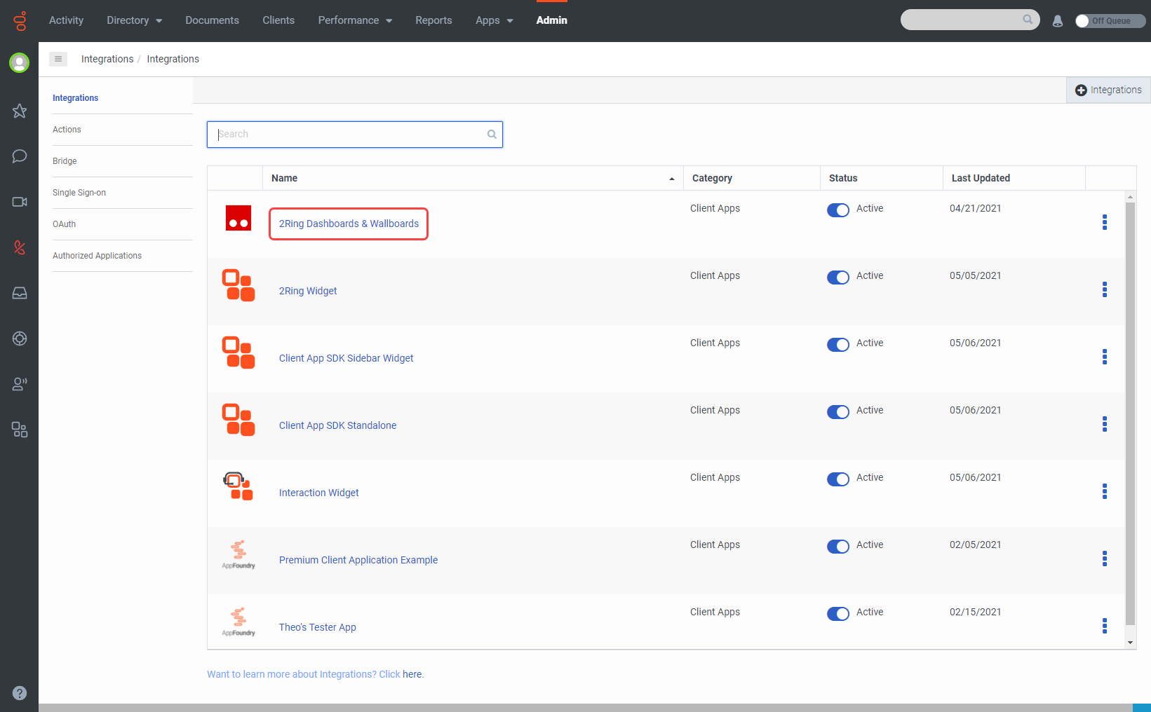This screenshot has width=1151, height=712.
Task: Click the video camera sidebar icon
Action: pyautogui.click(x=20, y=202)
